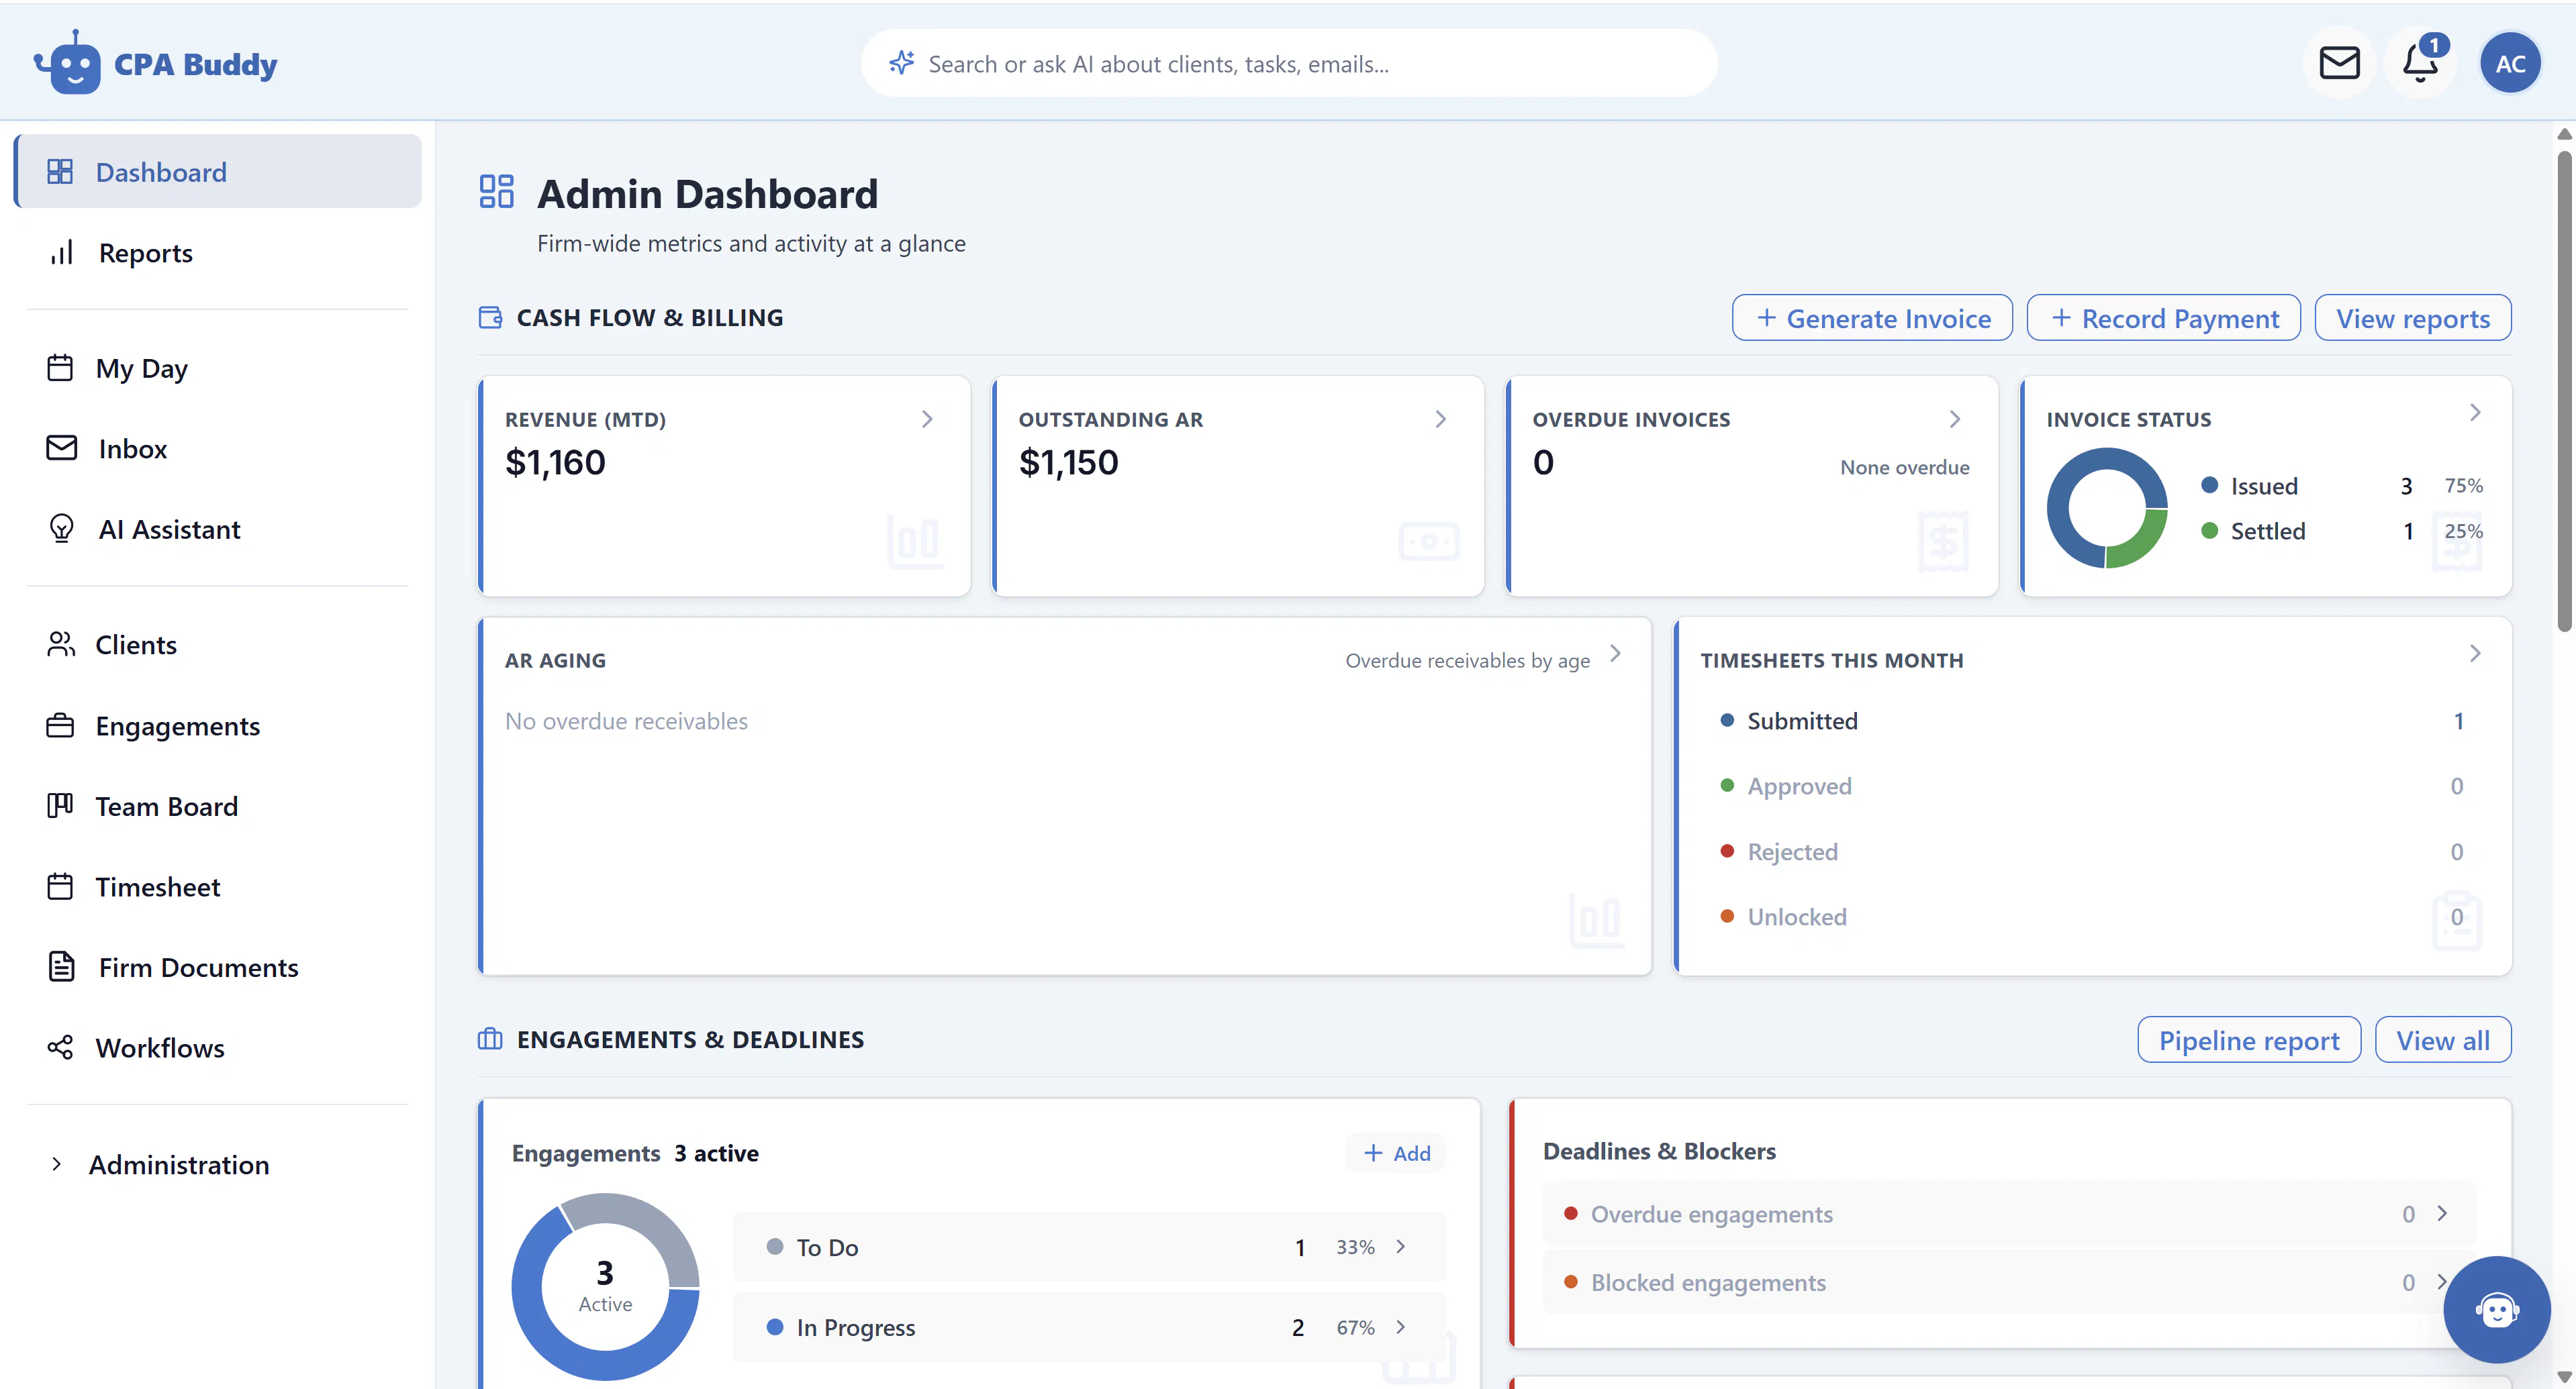Click the page vertical scrollbar
This screenshot has height=1389, width=2576.
(x=2565, y=392)
